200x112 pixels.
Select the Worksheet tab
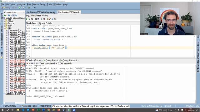(x=31, y=23)
